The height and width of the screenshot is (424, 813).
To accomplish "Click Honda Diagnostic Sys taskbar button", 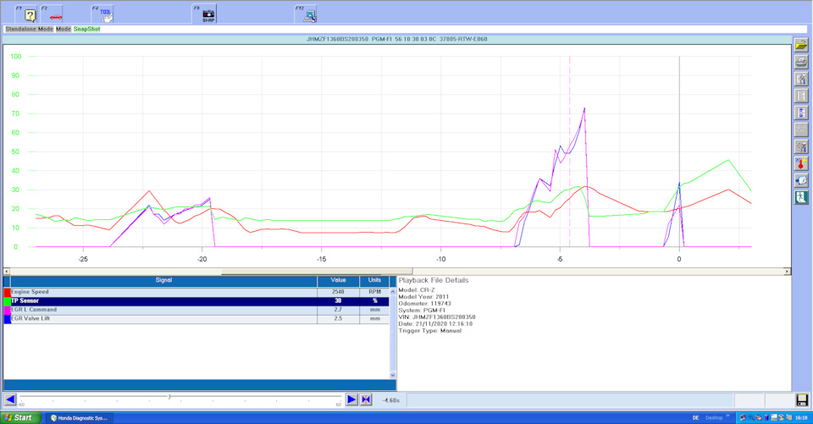I will pyautogui.click(x=80, y=418).
